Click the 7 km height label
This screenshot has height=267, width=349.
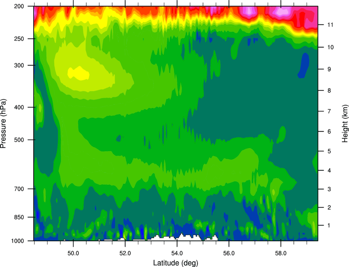(329, 111)
